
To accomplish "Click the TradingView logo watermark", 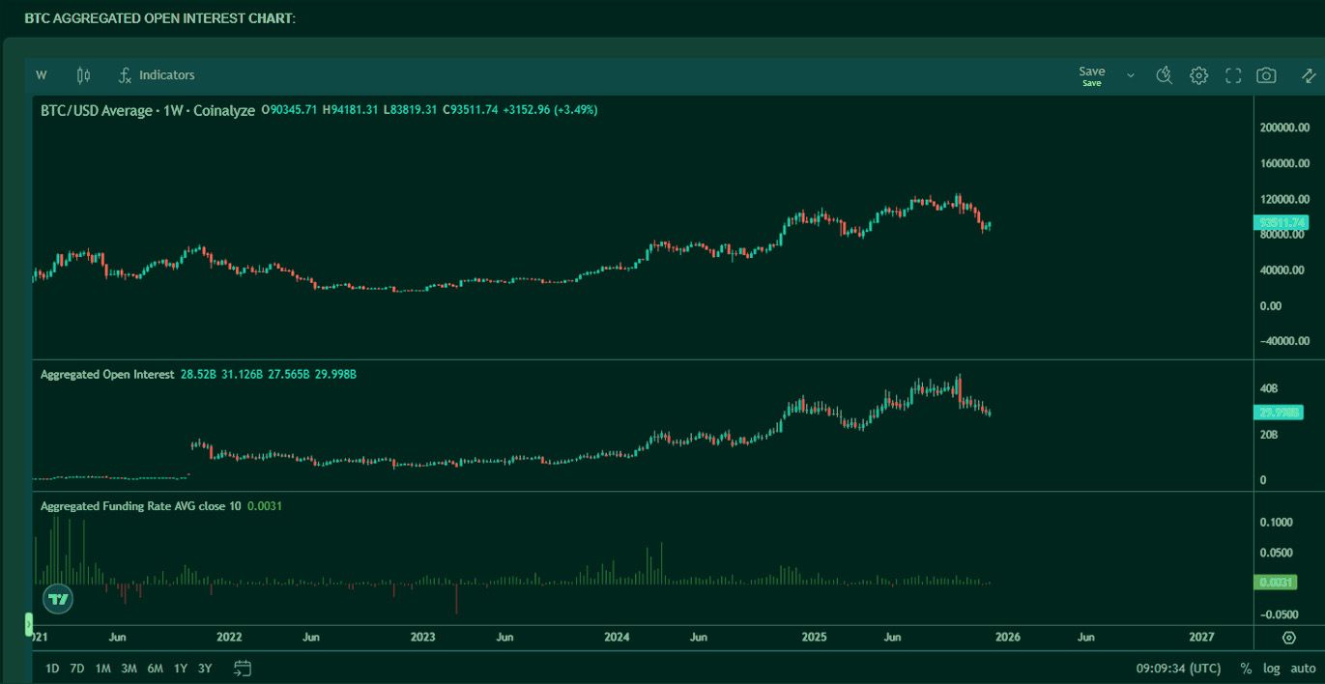I will (58, 598).
